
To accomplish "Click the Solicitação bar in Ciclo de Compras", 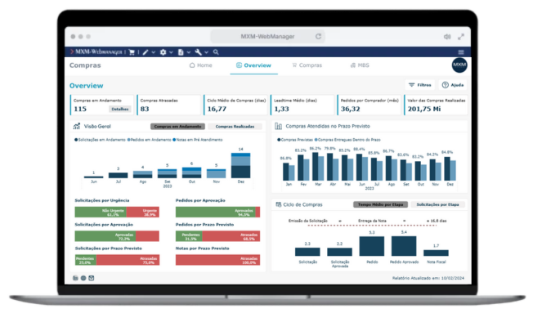I will (x=307, y=252).
